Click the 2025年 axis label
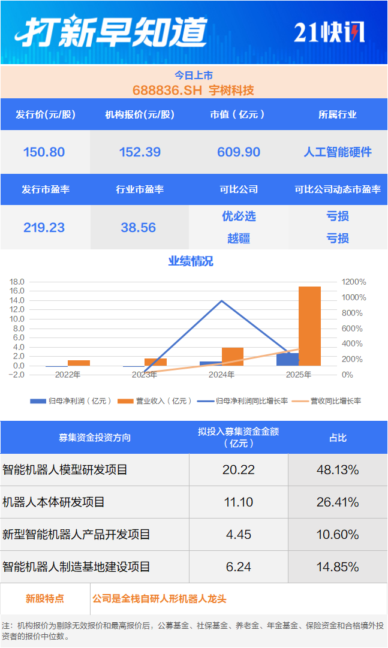The height and width of the screenshot is (648, 388). tap(298, 375)
